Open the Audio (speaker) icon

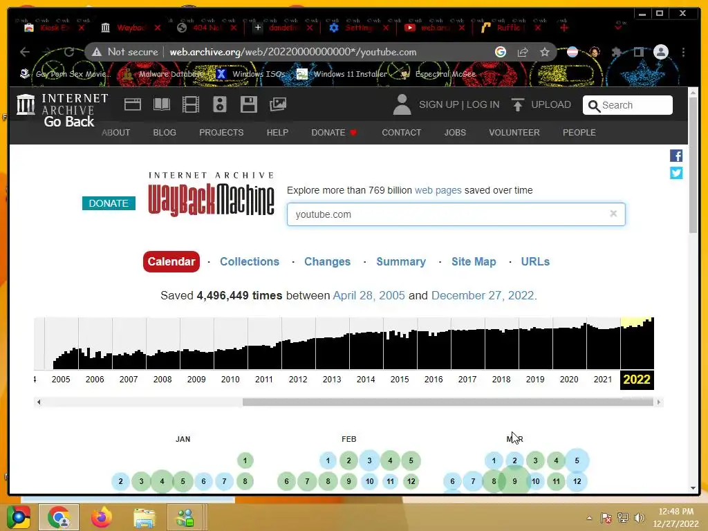pos(220,104)
